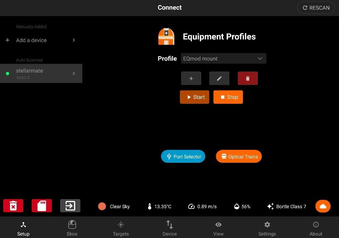339x238 pixels.
Task: Click the plus icon beside Add a device
Action: point(8,40)
